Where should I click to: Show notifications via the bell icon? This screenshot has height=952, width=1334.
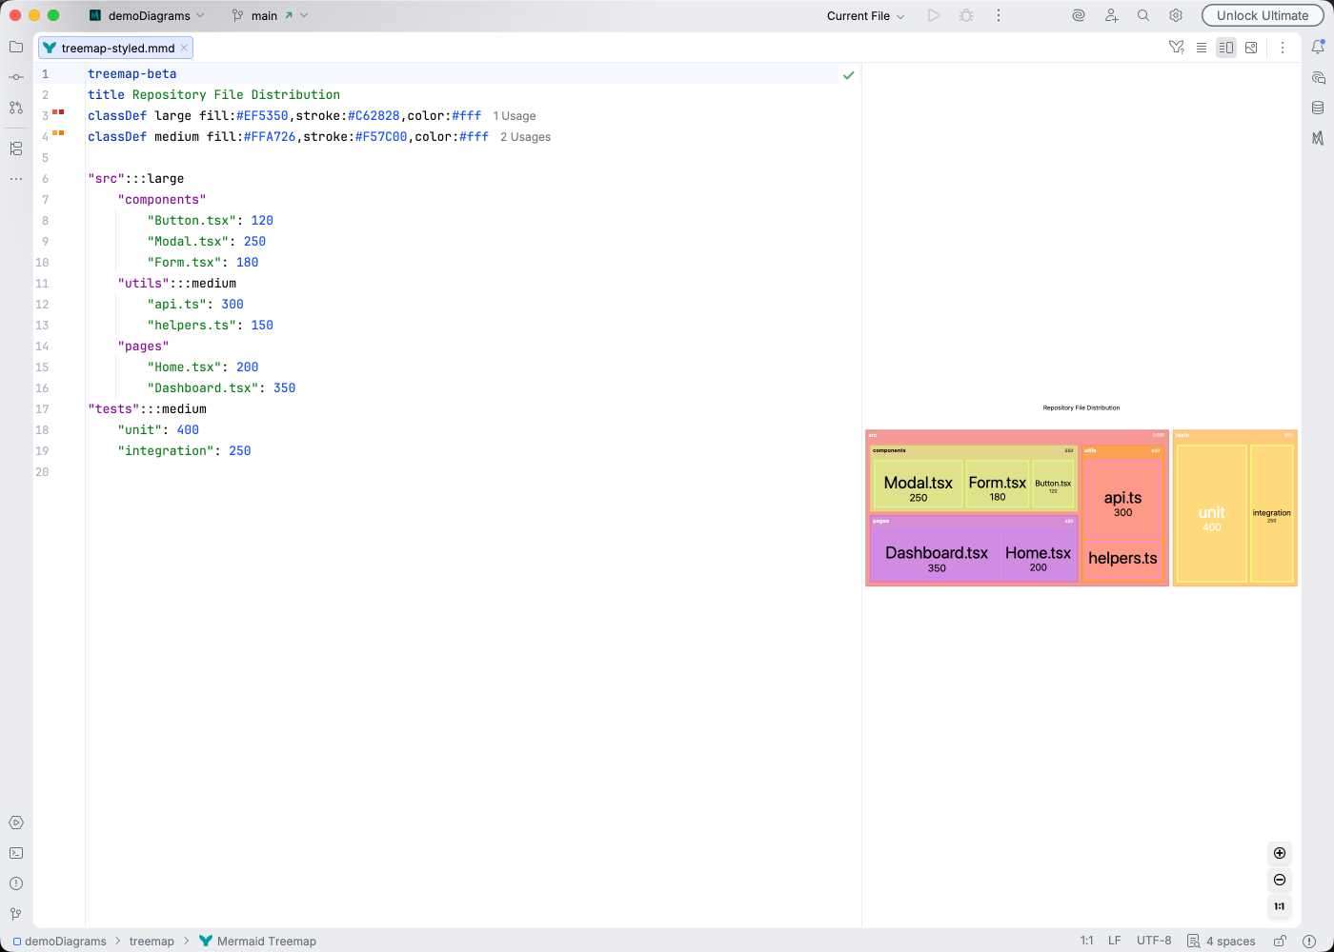1319,46
